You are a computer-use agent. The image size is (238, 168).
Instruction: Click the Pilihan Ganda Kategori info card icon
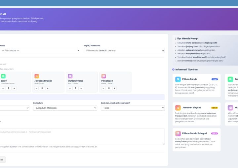178,133
